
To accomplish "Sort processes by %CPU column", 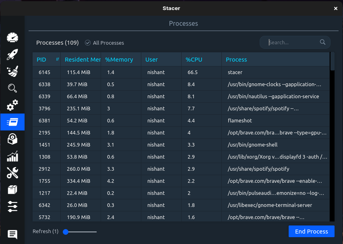I will click(x=194, y=60).
